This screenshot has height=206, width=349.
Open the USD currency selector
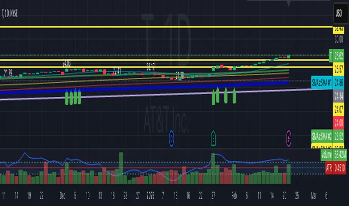point(340,13)
